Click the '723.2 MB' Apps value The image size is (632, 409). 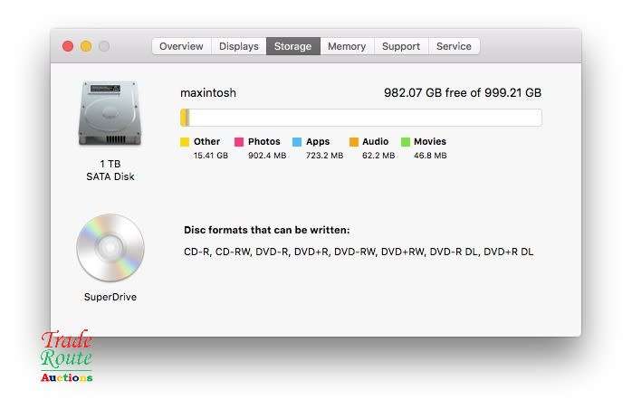click(x=324, y=156)
